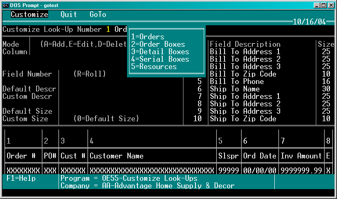Viewport: 337px width, 199px height.
Task: Select the Quit menu item
Action: pyautogui.click(x=68, y=14)
